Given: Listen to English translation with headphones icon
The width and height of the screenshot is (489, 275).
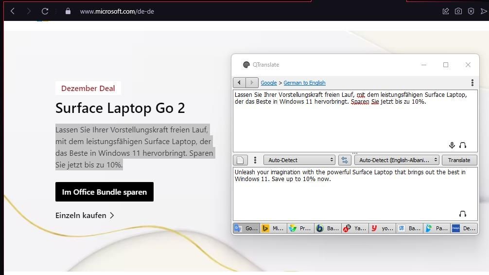Looking at the screenshot, I should (463, 214).
